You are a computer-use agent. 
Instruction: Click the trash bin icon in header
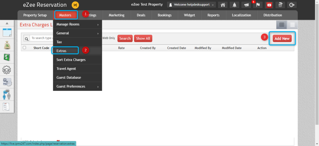pyautogui.click(x=280, y=5)
